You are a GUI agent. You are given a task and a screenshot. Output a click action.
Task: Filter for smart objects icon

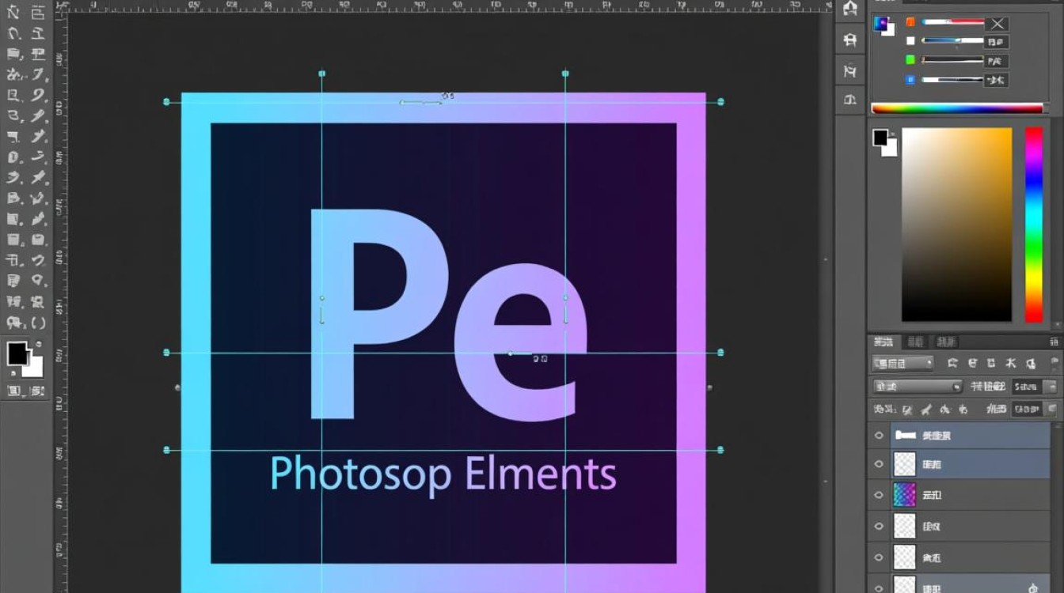pos(1030,364)
